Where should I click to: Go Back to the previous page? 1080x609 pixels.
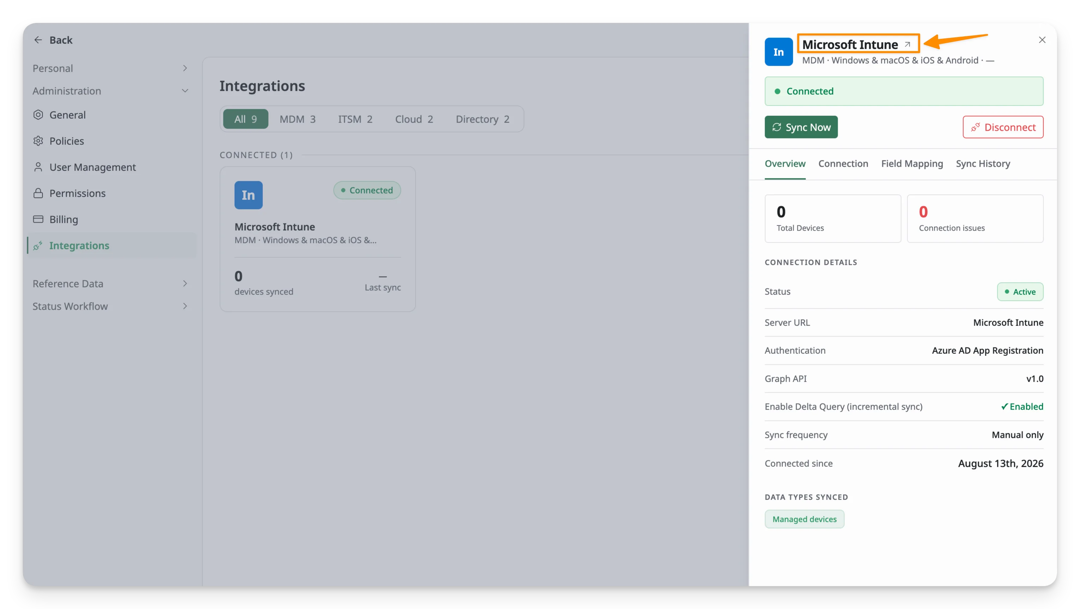pyautogui.click(x=53, y=40)
